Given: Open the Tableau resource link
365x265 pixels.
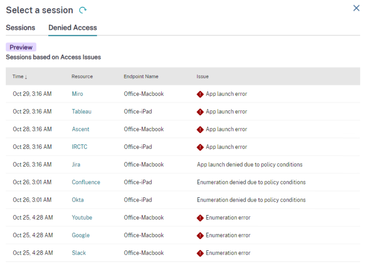Looking at the screenshot, I should pos(82,111).
